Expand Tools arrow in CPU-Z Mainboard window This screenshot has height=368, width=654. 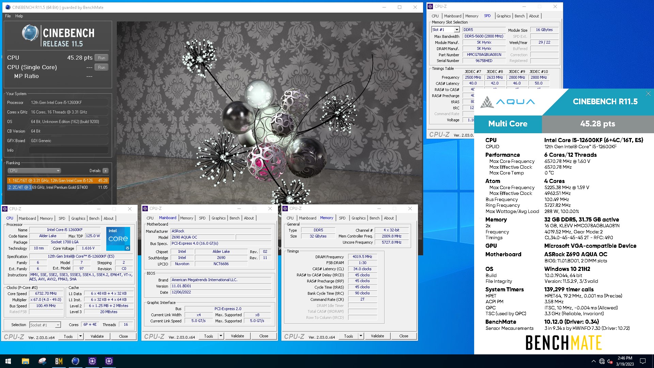221,336
